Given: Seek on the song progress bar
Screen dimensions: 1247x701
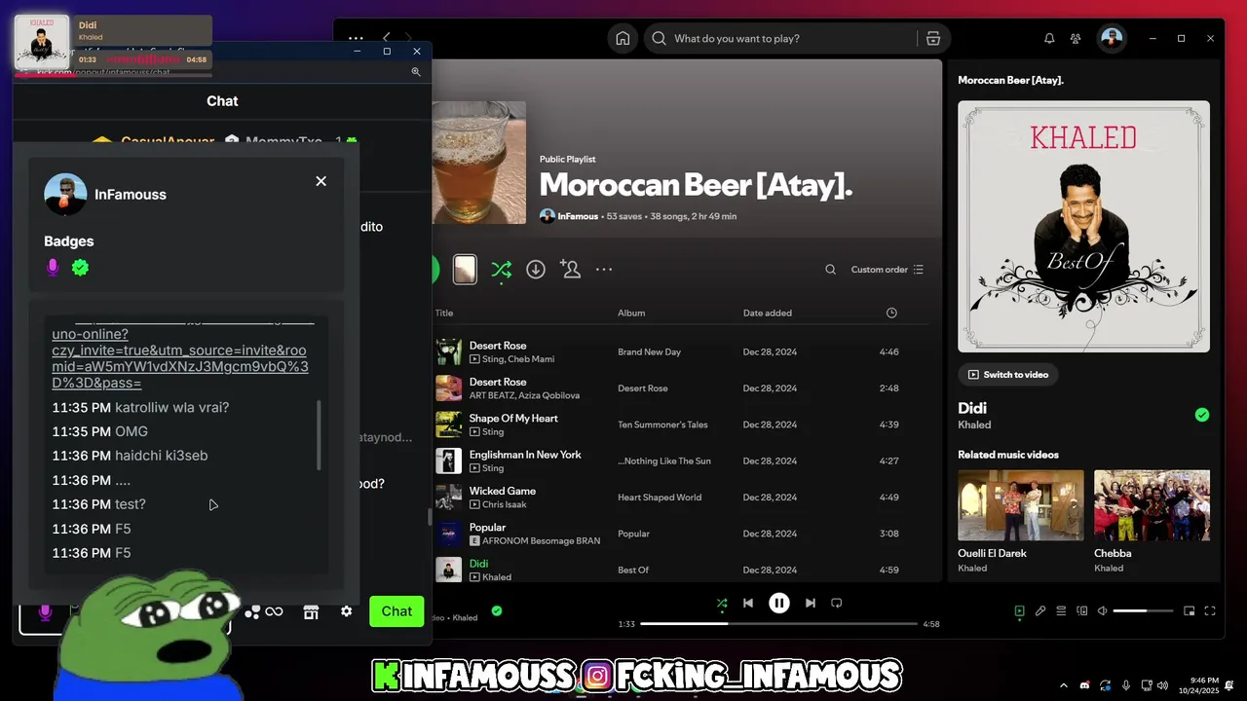Looking at the screenshot, I should click(779, 623).
